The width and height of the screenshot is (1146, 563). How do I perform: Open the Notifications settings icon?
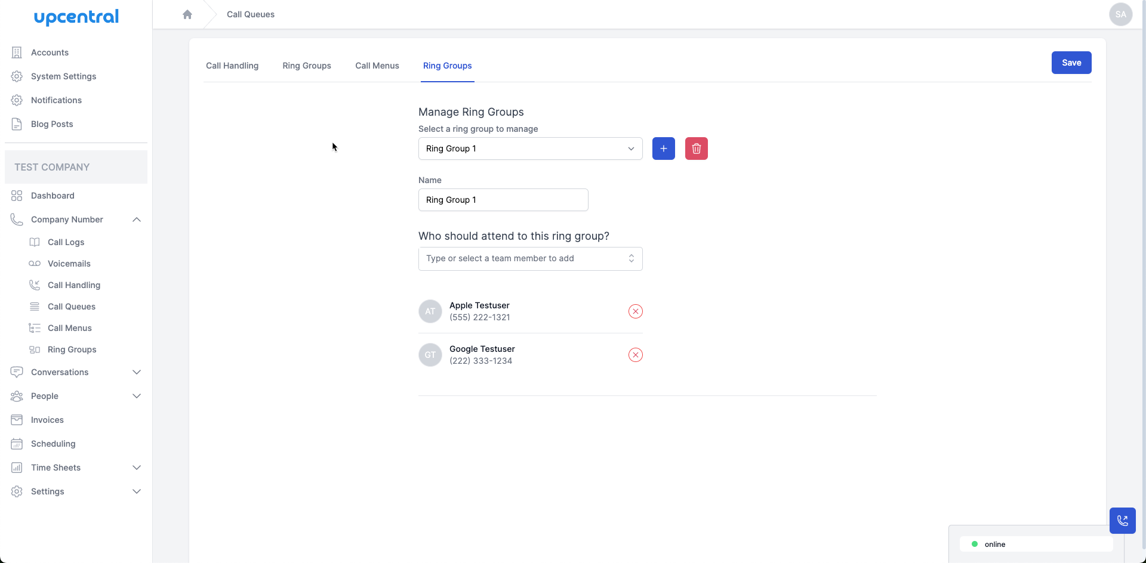(17, 100)
